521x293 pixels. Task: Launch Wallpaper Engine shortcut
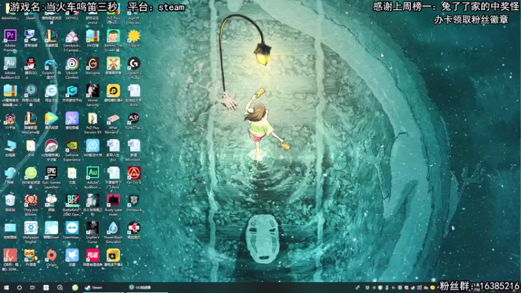point(31,228)
